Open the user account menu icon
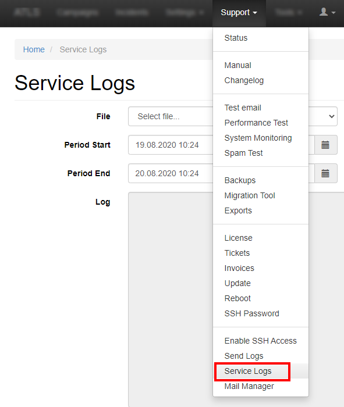The image size is (344, 407). coord(327,12)
